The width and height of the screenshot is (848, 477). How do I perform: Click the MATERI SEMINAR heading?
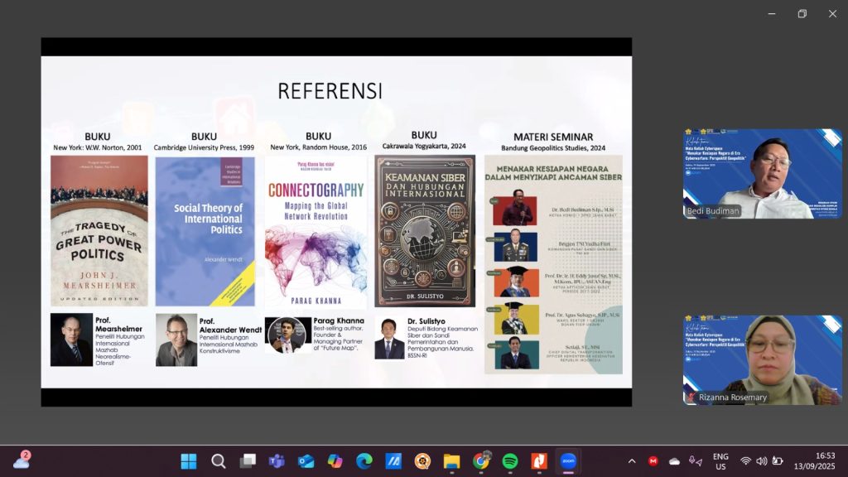coord(553,137)
